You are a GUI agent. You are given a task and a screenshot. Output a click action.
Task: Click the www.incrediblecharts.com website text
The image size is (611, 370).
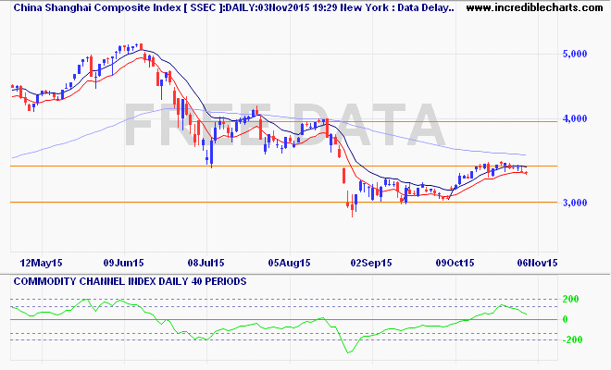(534, 7)
